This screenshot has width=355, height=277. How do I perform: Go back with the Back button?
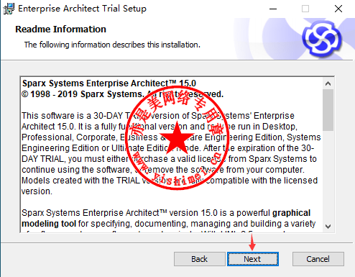200,259
